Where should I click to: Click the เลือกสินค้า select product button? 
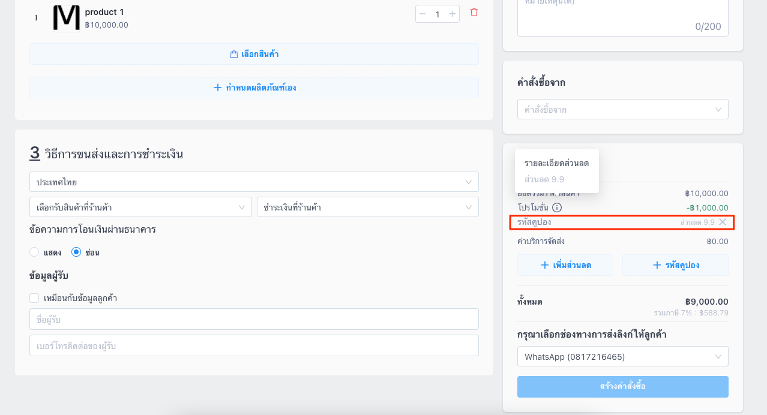click(x=254, y=54)
